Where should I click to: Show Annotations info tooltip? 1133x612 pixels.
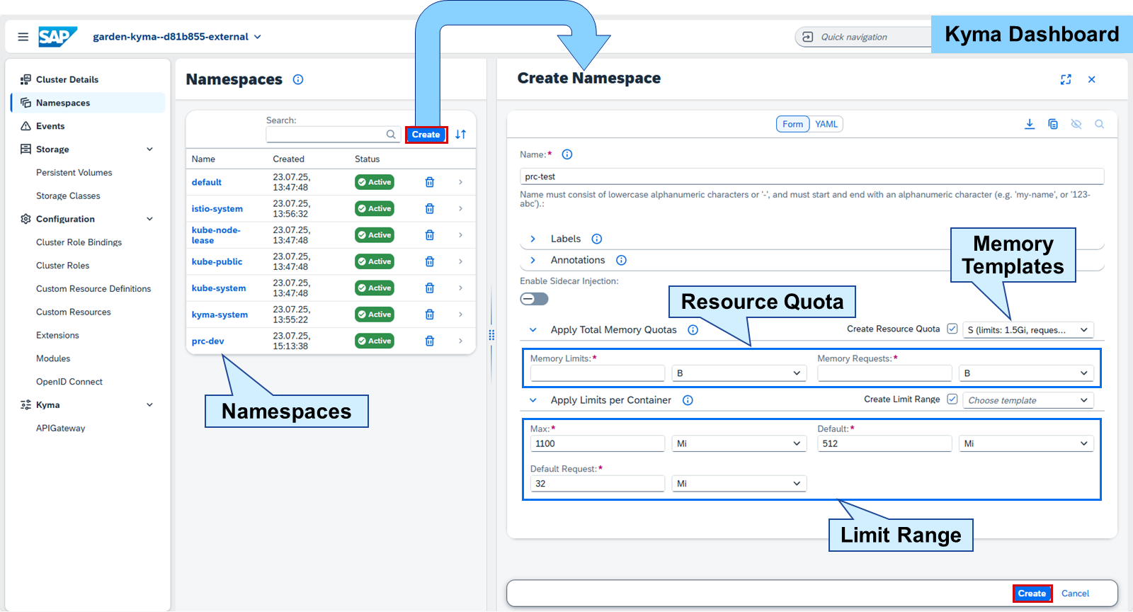point(621,260)
